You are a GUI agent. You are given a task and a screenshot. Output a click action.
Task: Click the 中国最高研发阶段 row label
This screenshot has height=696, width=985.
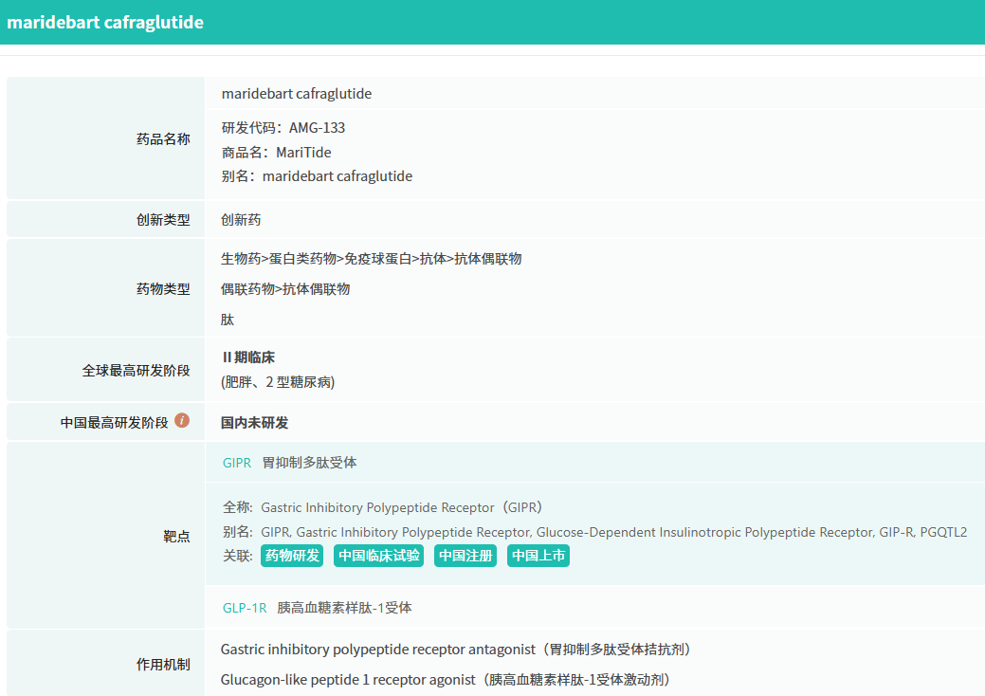coord(115,423)
